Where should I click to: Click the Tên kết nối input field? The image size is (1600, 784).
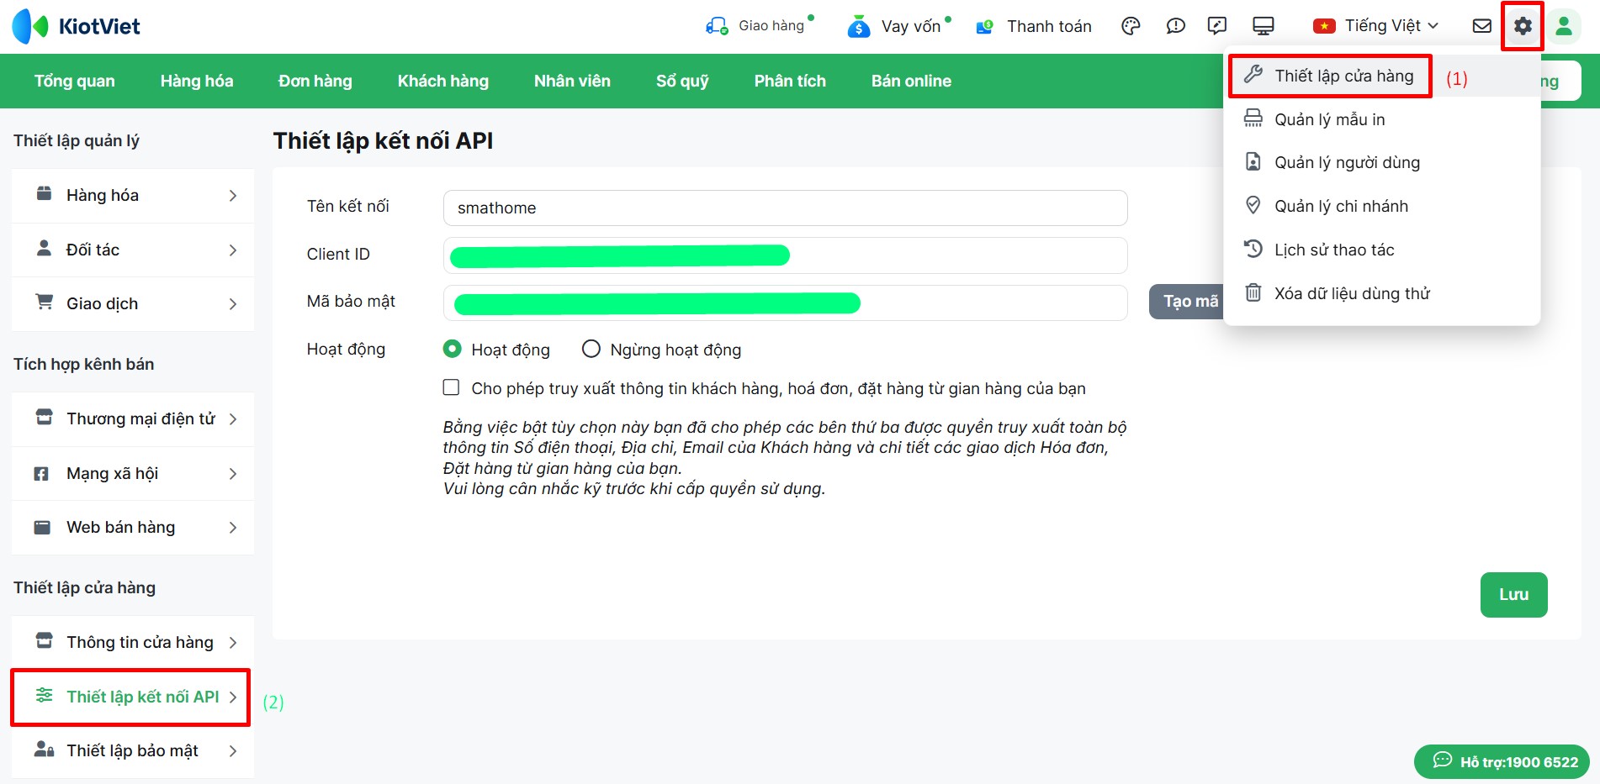tap(784, 208)
